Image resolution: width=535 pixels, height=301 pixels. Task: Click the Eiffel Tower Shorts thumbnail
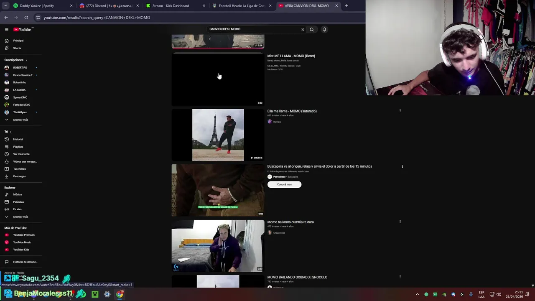click(x=218, y=135)
